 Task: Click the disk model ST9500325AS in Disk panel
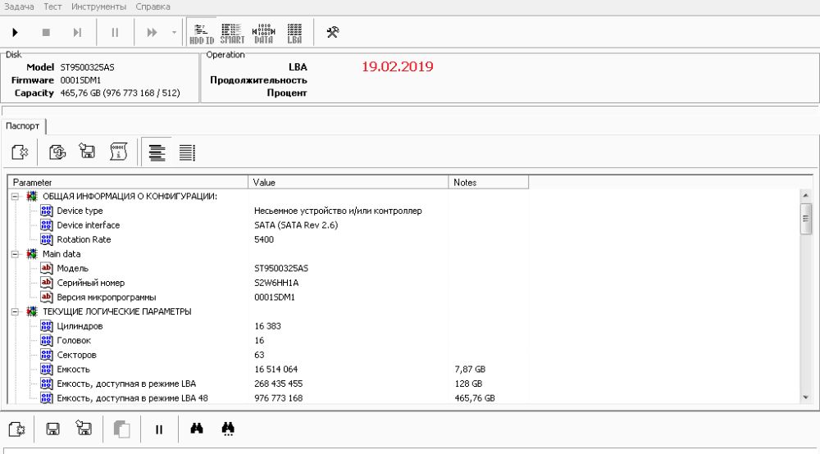87,67
